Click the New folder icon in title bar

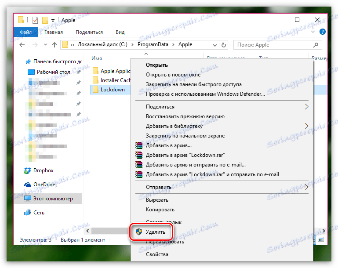click(45, 20)
